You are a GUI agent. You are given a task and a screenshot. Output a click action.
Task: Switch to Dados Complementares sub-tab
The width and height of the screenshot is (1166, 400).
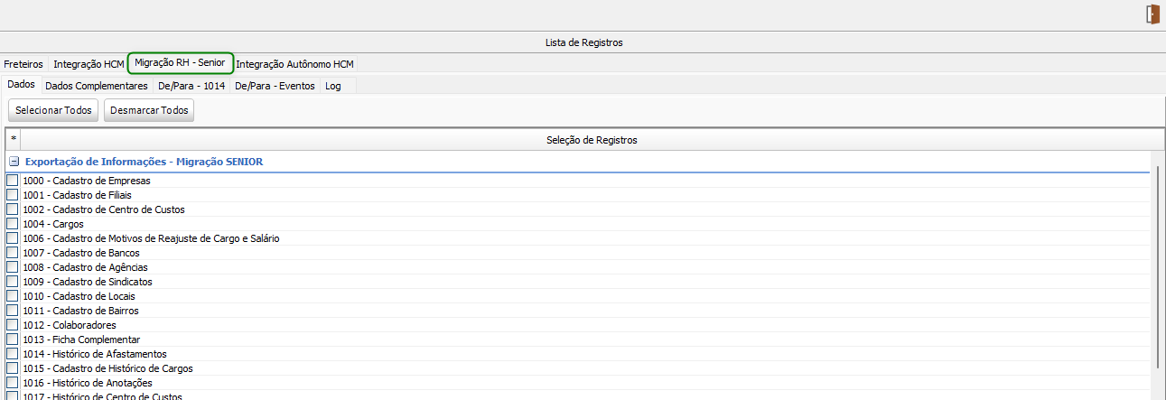point(96,86)
